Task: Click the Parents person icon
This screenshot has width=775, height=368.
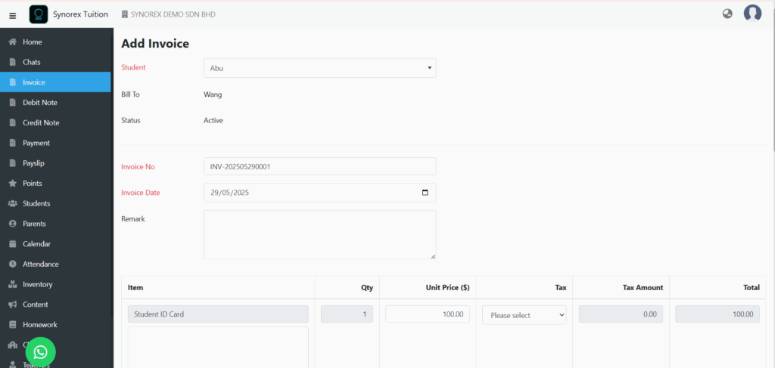Action: pyautogui.click(x=13, y=224)
